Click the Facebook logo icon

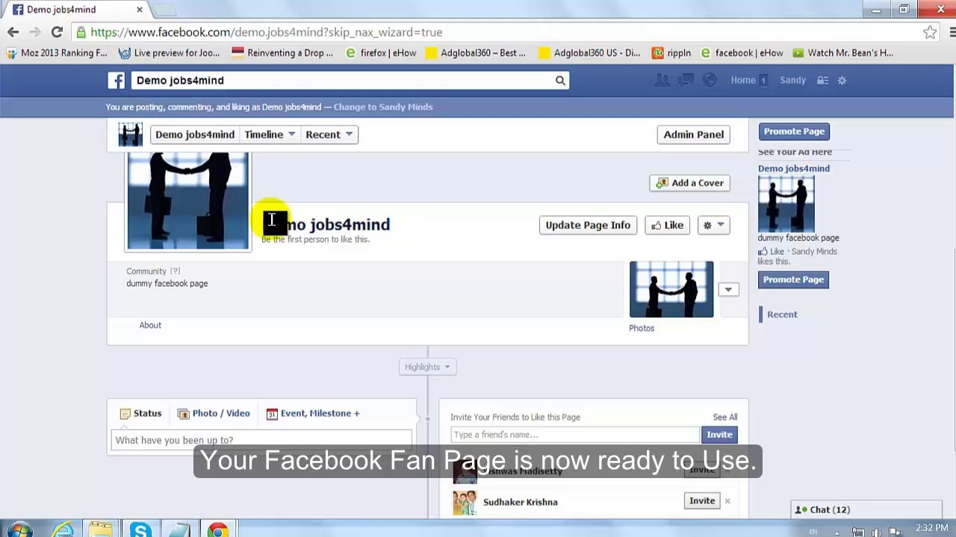pyautogui.click(x=116, y=81)
